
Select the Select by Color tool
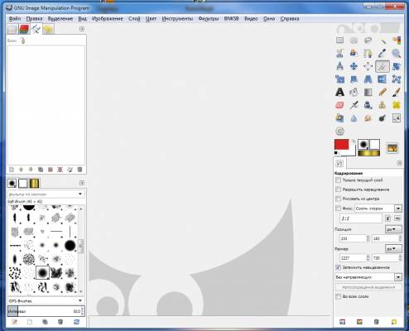pyautogui.click(x=397, y=41)
